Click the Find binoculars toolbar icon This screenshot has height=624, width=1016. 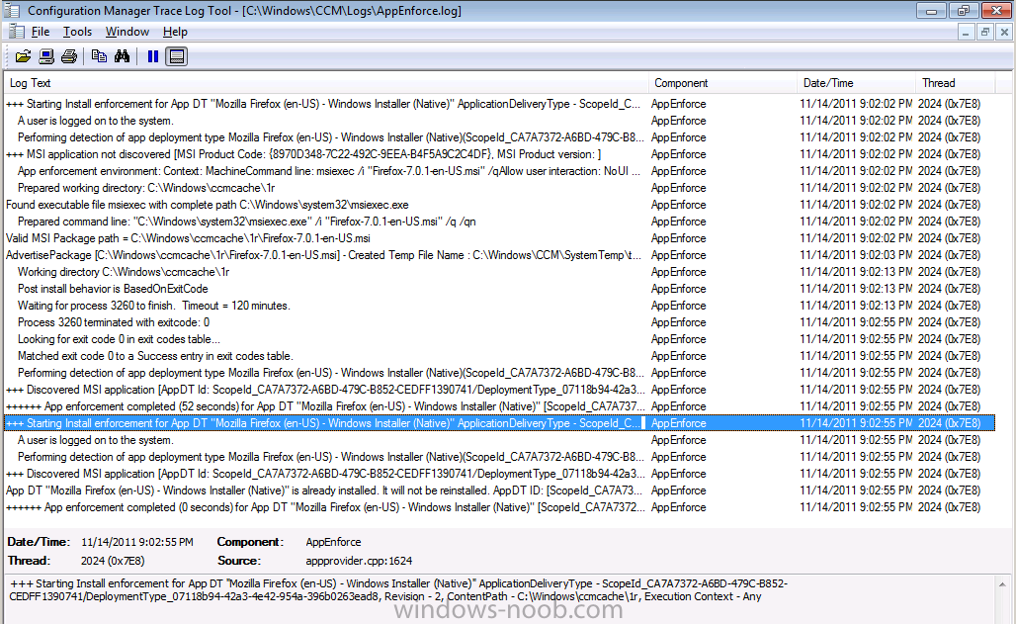(122, 56)
